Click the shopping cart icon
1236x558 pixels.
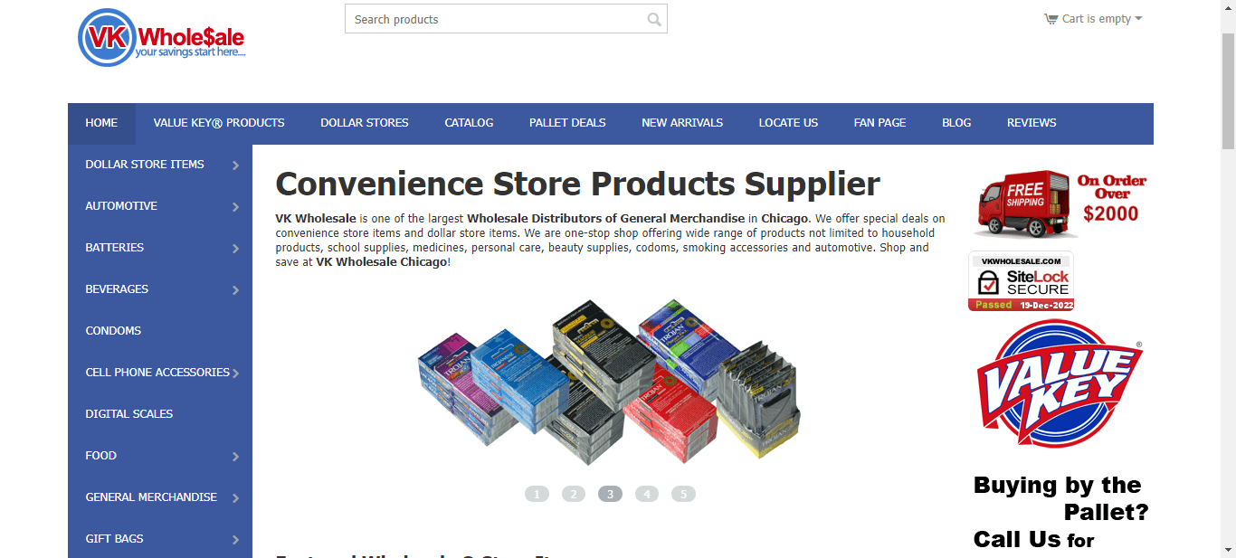pyautogui.click(x=1051, y=19)
